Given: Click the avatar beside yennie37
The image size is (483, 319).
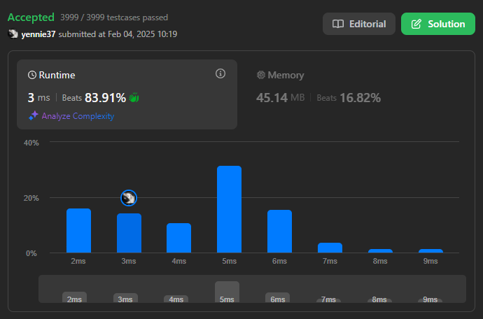Looking at the screenshot, I should 13,34.
